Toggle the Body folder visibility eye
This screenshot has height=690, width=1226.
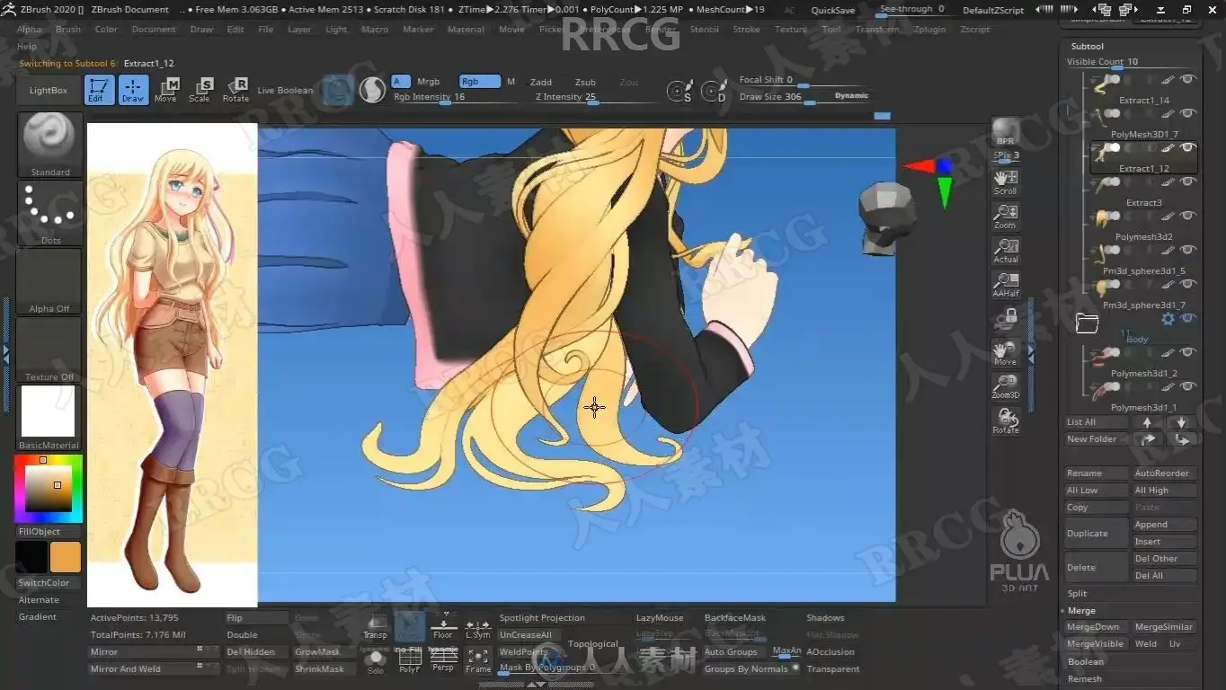[1188, 319]
